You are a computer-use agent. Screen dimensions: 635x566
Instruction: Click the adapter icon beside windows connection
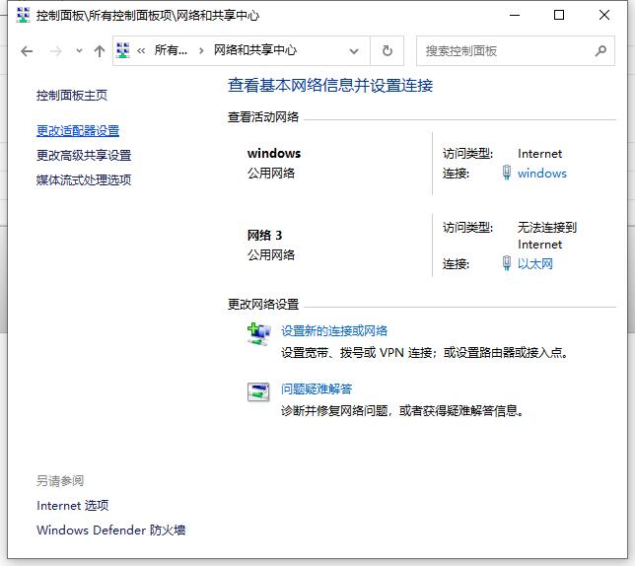[x=506, y=173]
